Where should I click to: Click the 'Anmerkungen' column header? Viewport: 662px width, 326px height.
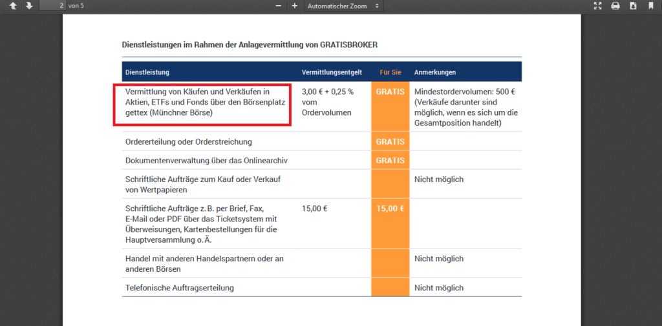435,72
